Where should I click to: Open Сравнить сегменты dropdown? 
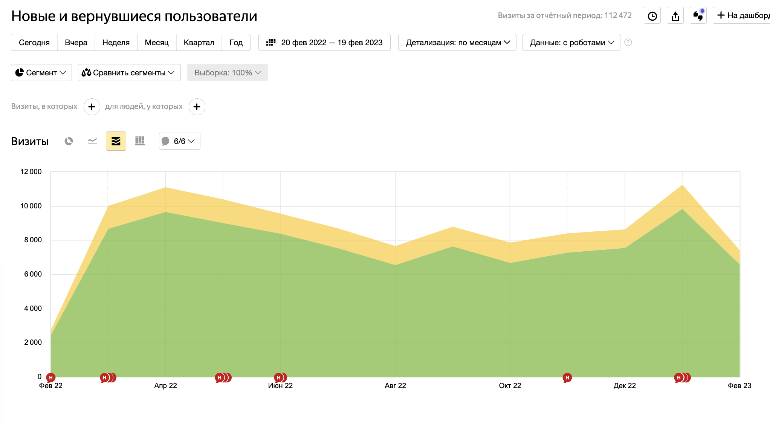pyautogui.click(x=129, y=73)
